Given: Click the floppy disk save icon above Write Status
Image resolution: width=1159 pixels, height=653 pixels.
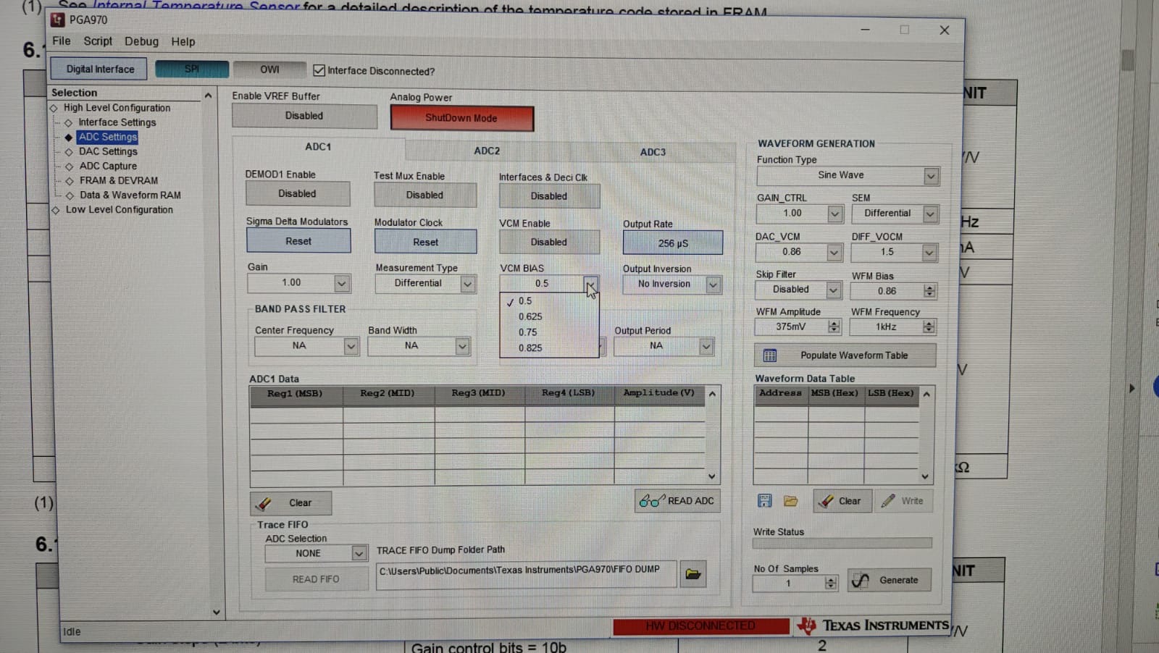Looking at the screenshot, I should click(764, 500).
